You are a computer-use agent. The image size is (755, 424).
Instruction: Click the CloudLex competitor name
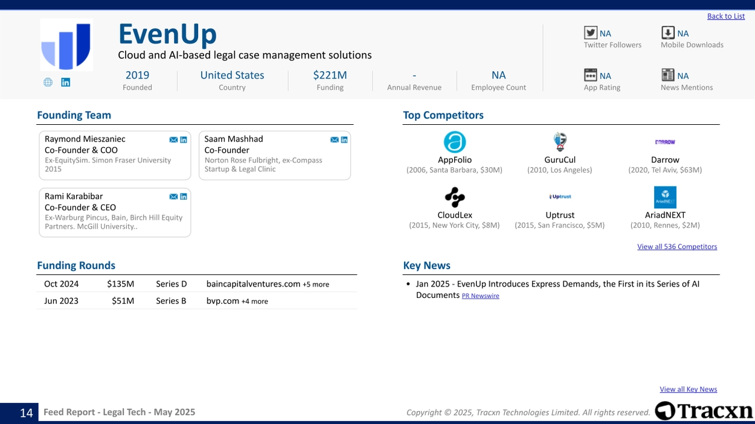pos(455,215)
